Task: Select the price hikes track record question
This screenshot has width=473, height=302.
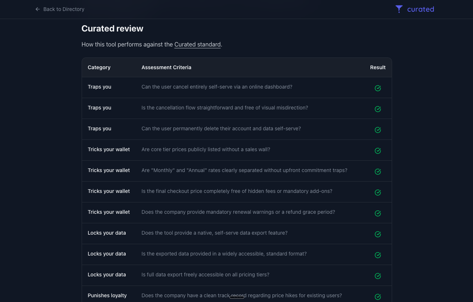Action: coord(242,295)
